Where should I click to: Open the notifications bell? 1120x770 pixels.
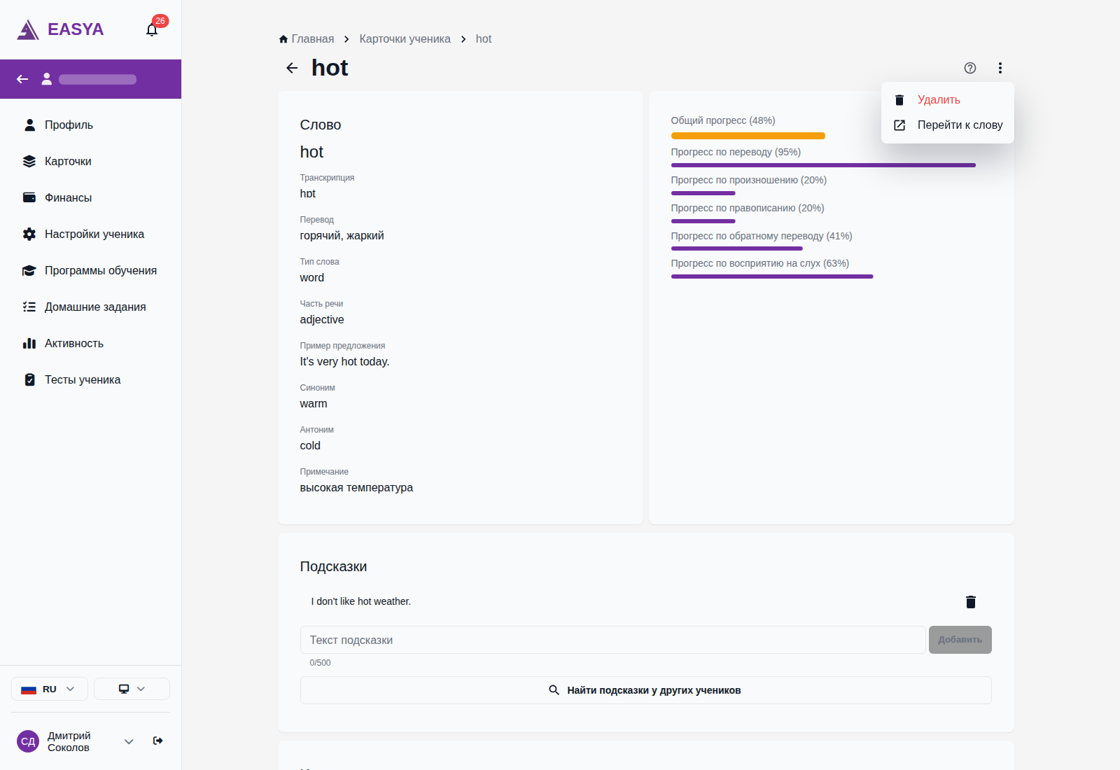pos(152,29)
